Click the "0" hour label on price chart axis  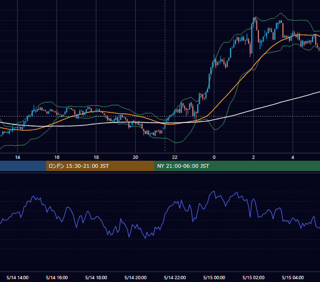214,157
